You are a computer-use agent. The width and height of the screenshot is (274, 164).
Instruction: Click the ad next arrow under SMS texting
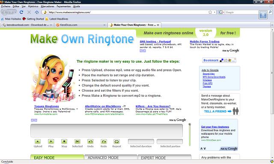[144, 51]
